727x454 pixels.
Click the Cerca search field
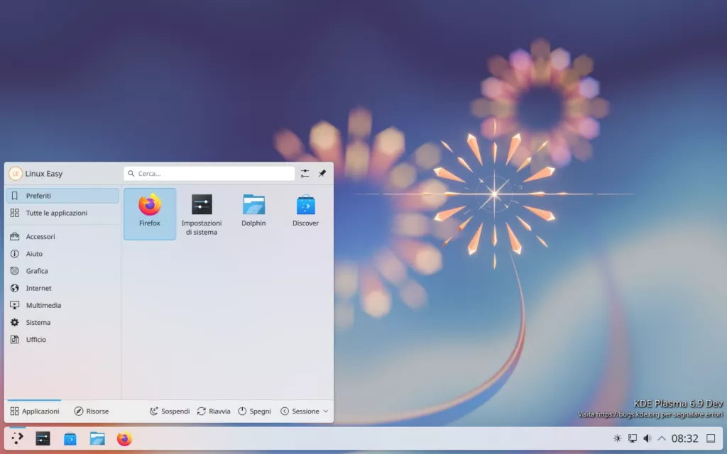pos(209,173)
